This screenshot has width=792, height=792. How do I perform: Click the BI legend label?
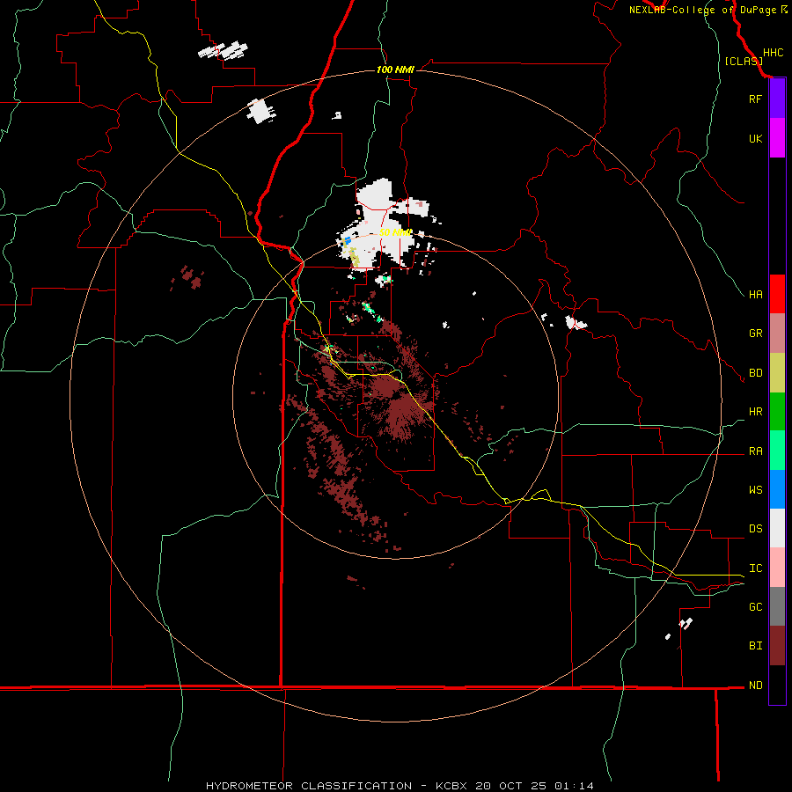click(755, 646)
